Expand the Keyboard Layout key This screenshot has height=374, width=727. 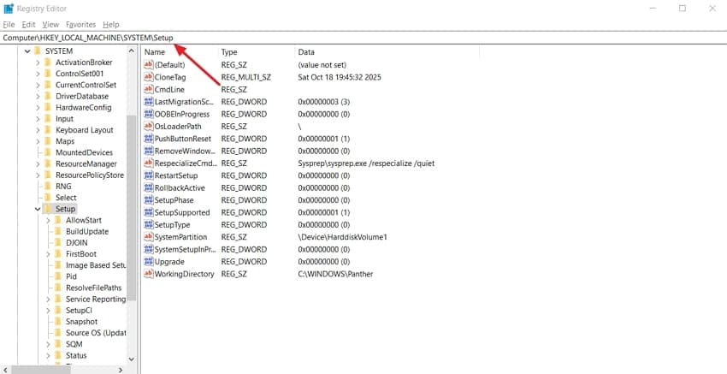[38, 130]
